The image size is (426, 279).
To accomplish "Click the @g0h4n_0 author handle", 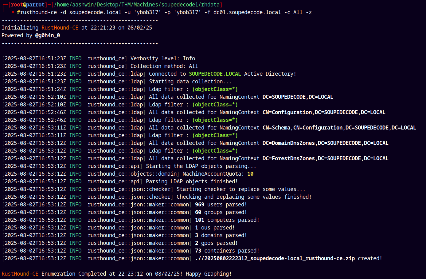I will [x=48, y=35].
